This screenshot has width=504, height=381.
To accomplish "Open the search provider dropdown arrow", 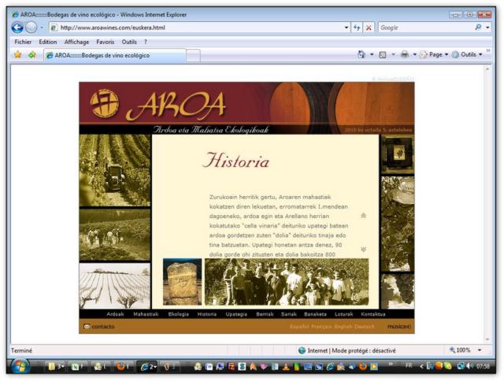I will coord(487,28).
